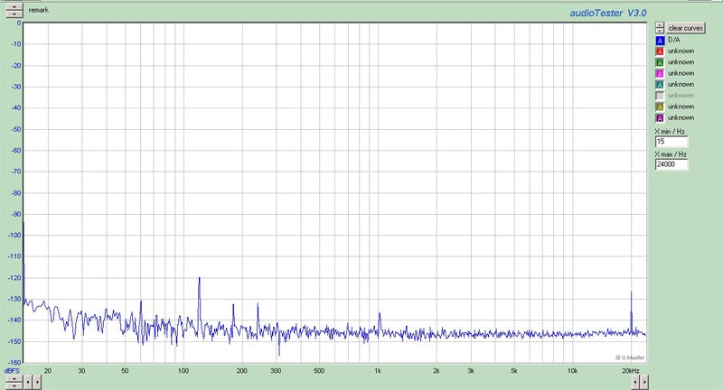Image resolution: width=723 pixels, height=390 pixels.
Task: Click the 10k frequency axis label
Action: [572, 371]
